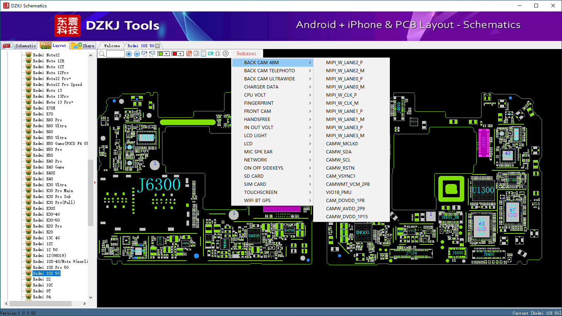562x316 pixels.
Task: Select CAM_DOVDD_1P8 signal in submenu
Action: tap(352, 201)
